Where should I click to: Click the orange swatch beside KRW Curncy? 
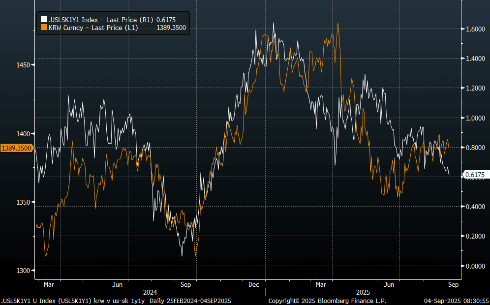point(43,28)
